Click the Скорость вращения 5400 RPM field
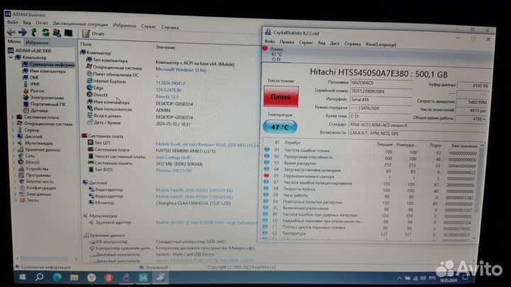 click(x=472, y=102)
